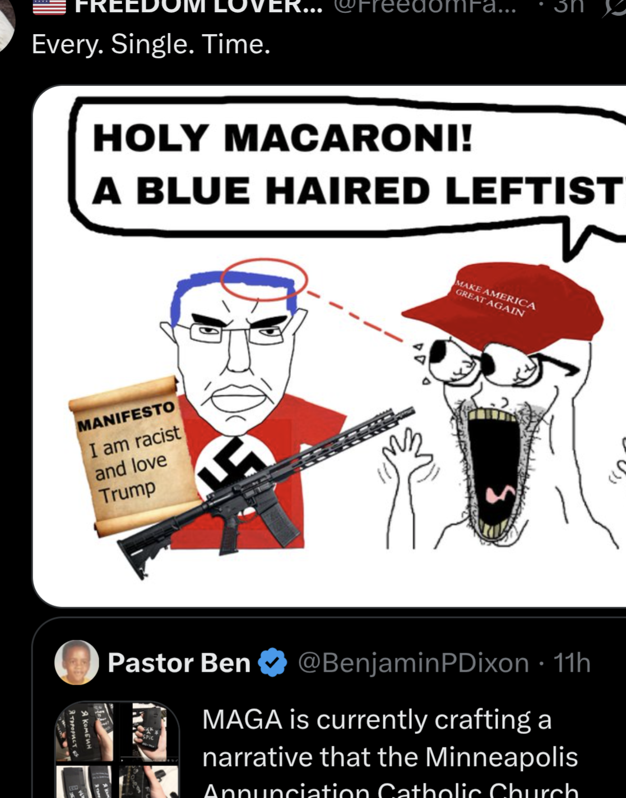Open the top-left quoted tweet photo
Screen dimensions: 626x798
86,732
